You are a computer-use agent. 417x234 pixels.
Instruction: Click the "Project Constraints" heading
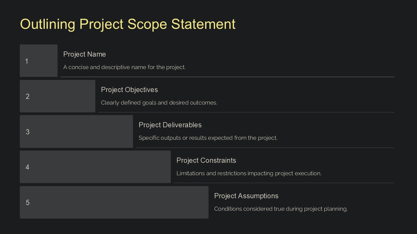tap(206, 160)
